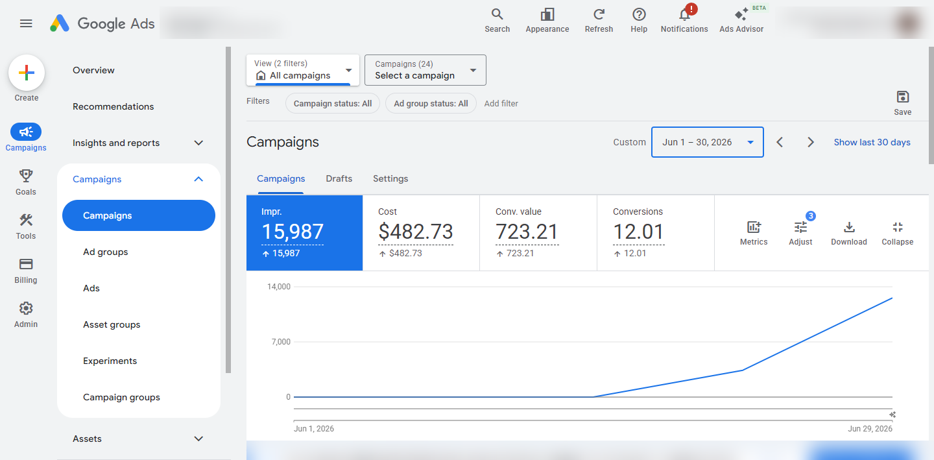
Task: Open the Tools section
Action: tap(26, 226)
